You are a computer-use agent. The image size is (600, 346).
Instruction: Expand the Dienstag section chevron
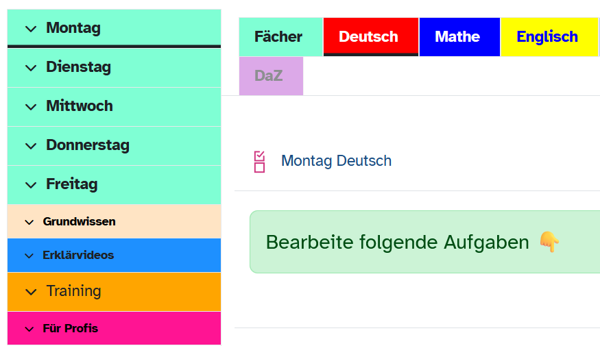pyautogui.click(x=30, y=68)
